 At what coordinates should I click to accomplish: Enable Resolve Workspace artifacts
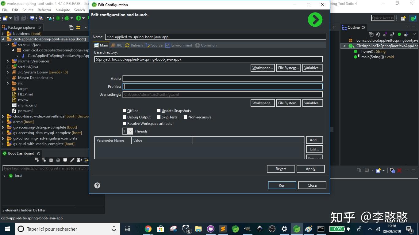125,123
